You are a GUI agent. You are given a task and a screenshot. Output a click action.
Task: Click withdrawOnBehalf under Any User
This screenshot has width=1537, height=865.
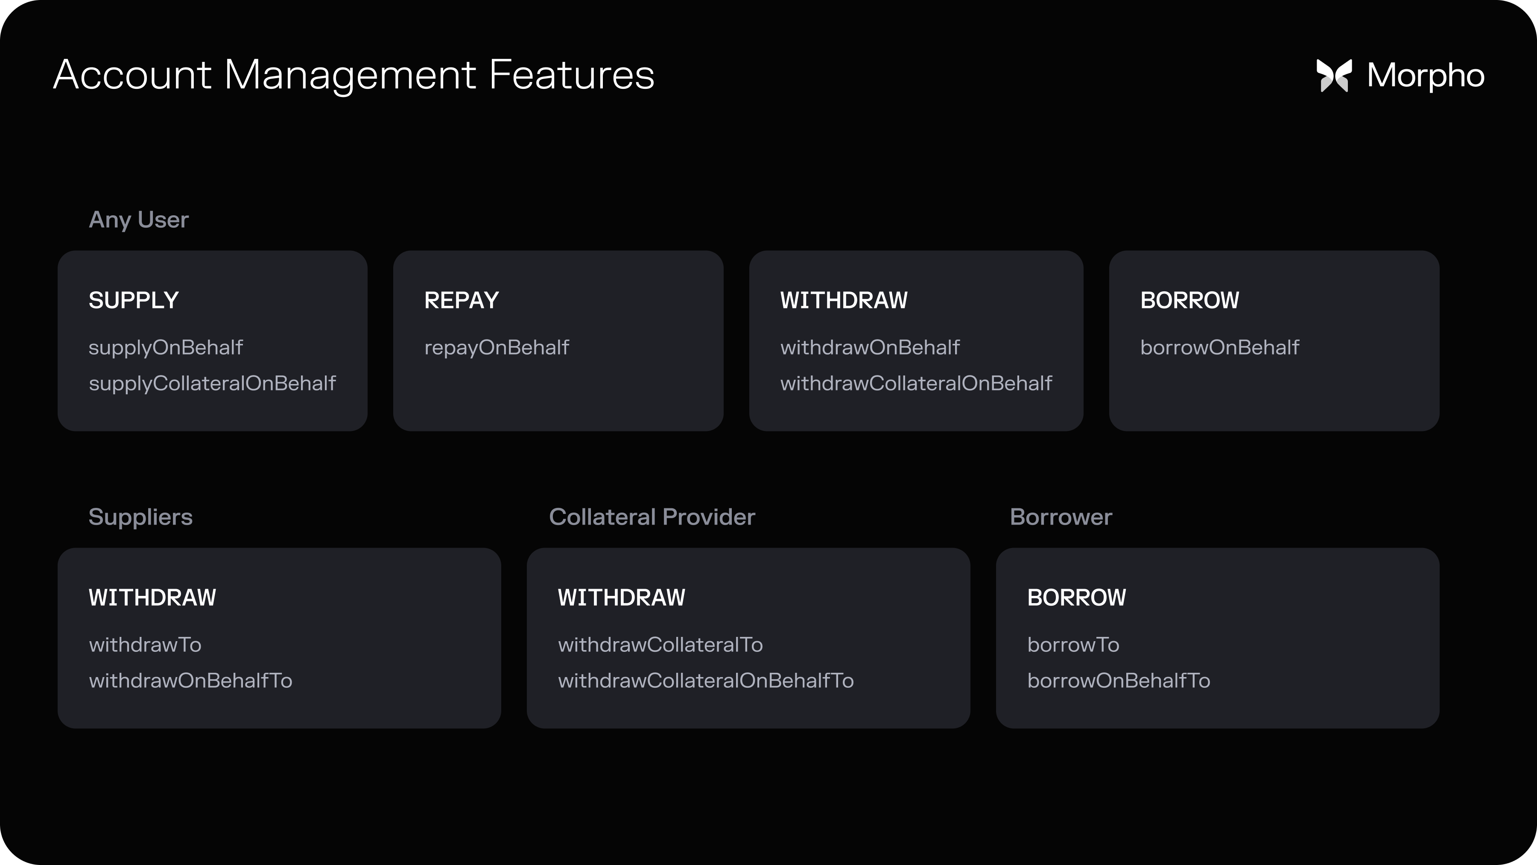click(x=869, y=347)
